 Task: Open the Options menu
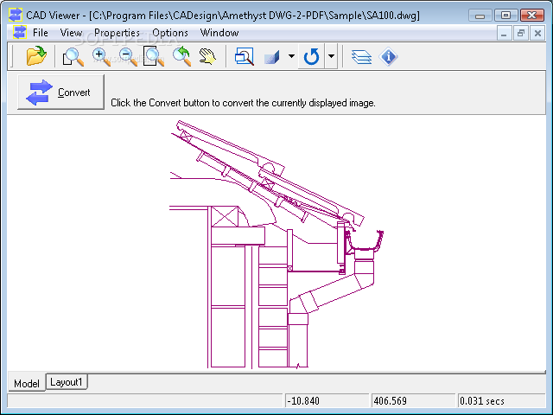point(170,33)
